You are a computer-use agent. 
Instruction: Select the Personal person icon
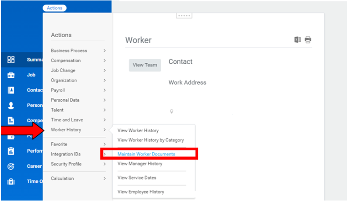click(x=11, y=105)
